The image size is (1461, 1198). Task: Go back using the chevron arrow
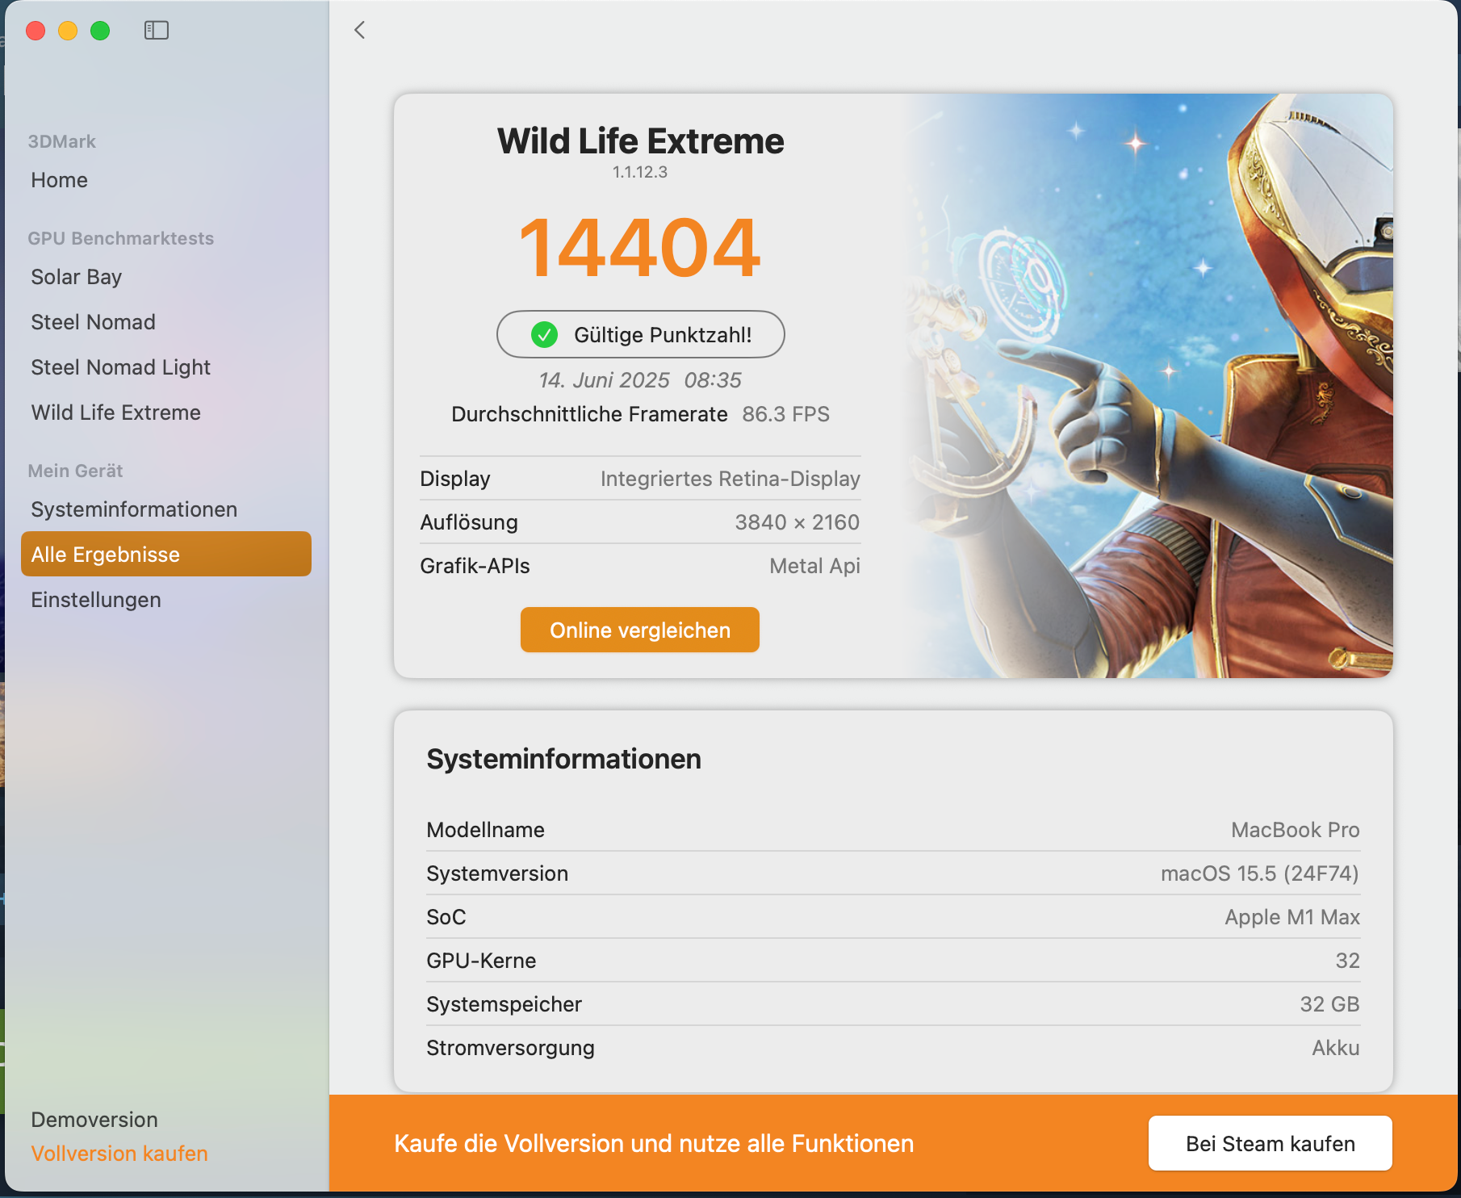pyautogui.click(x=360, y=30)
